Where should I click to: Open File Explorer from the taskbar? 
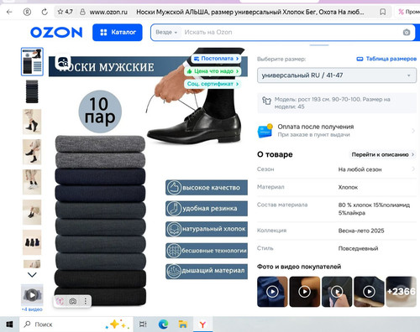(183, 324)
